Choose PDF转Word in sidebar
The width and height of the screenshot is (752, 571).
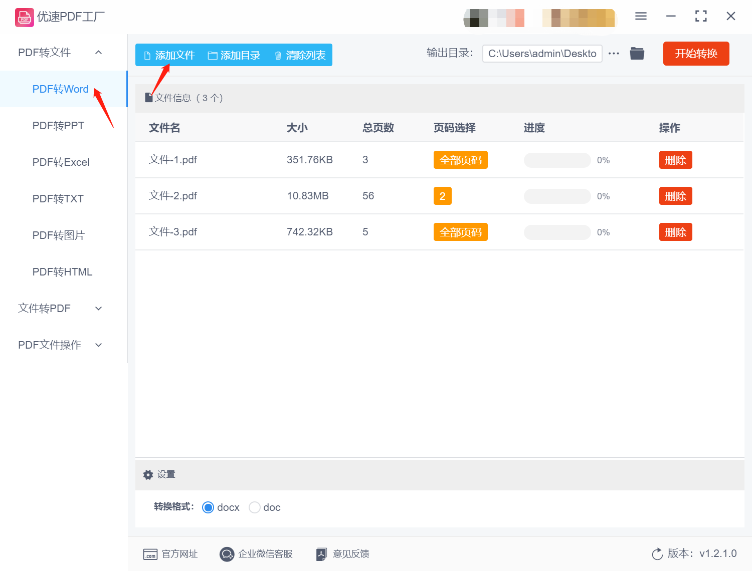64,89
